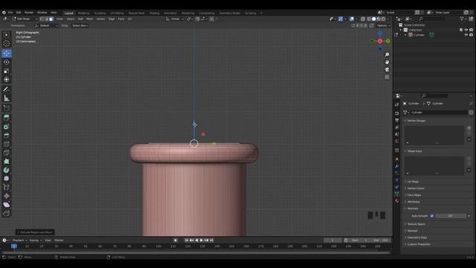Click the timeline playhead at frame 1
This screenshot has width=476, height=268.
(x=14, y=246)
